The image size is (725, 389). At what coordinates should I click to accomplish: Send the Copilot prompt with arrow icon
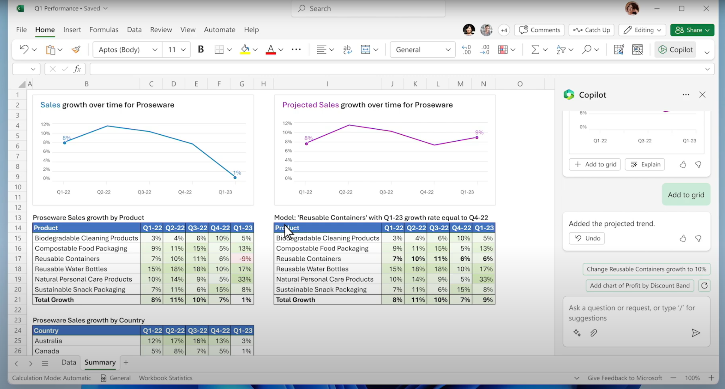point(696,333)
